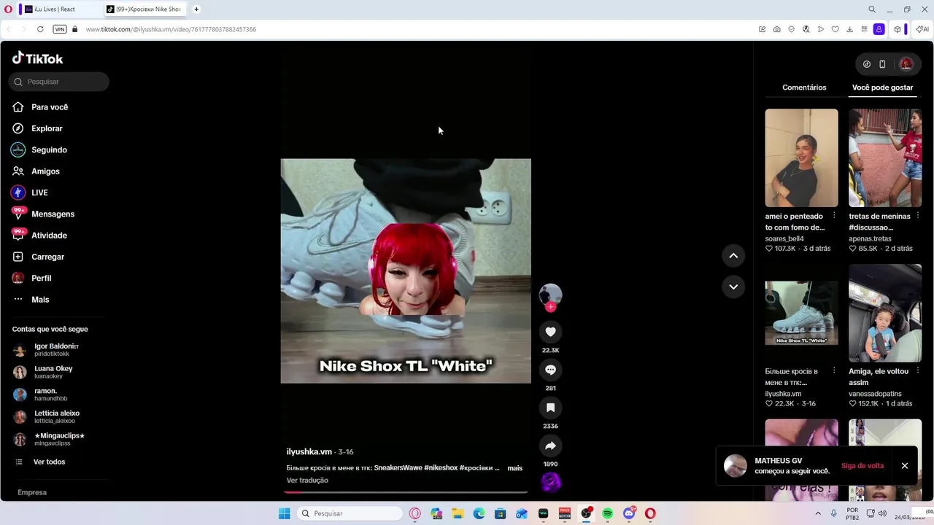Image resolution: width=934 pixels, height=525 pixels.
Task: Click the Siga de volta button
Action: click(862, 466)
